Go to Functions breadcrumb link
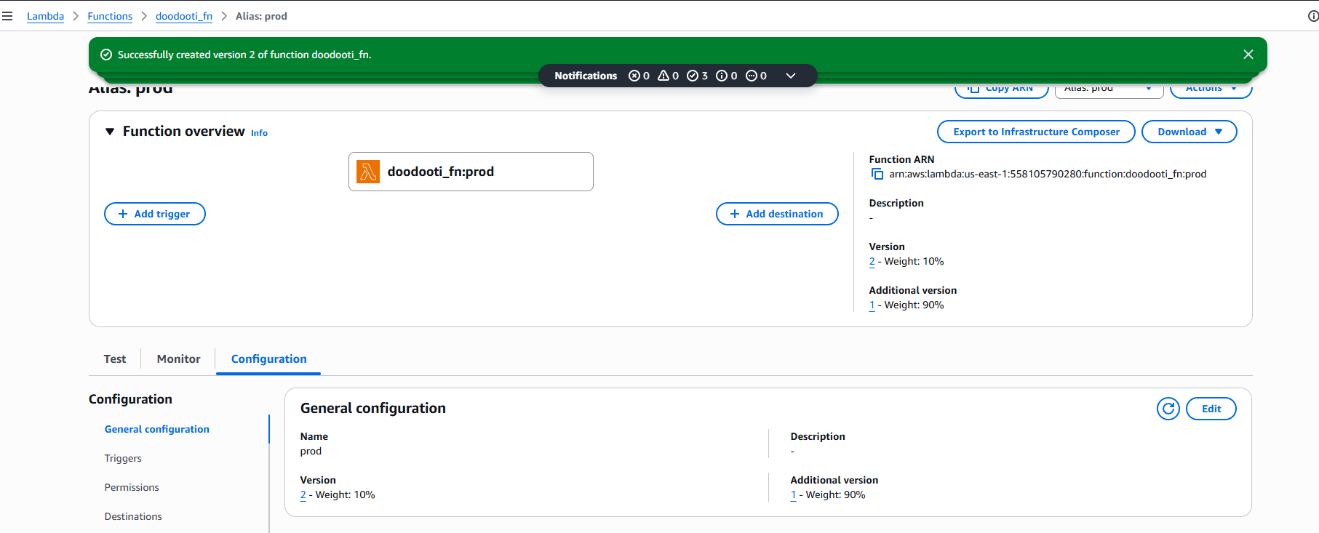Screen dimensions: 1319x533 coord(110,16)
